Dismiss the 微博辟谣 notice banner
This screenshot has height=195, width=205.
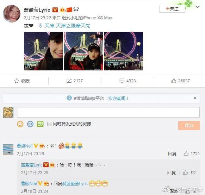195,98
